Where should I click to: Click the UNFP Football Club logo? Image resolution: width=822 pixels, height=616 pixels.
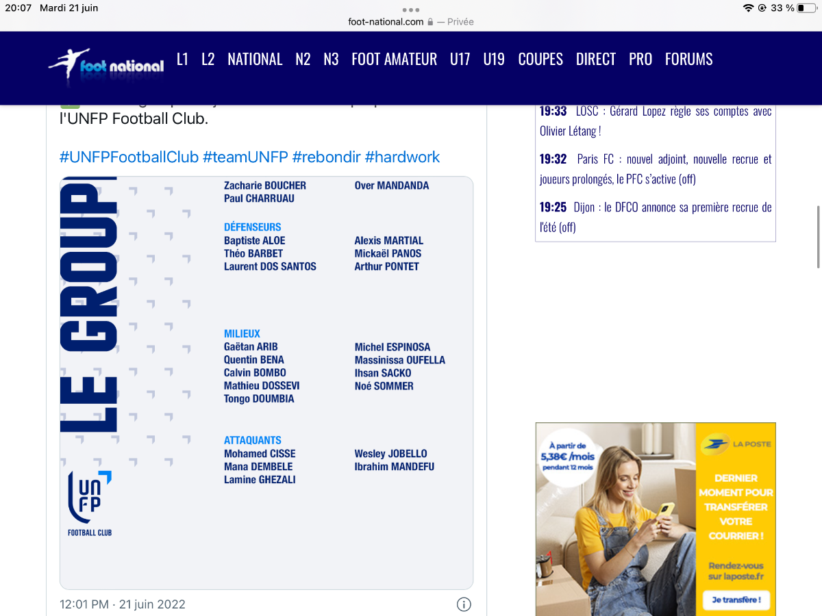pyautogui.click(x=90, y=503)
